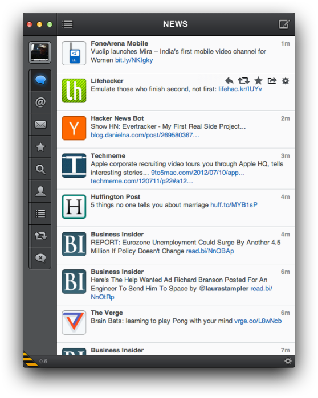Image resolution: width=318 pixels, height=398 pixels.
Task: Open link vrge.co/L8wNcb
Action: point(258,321)
